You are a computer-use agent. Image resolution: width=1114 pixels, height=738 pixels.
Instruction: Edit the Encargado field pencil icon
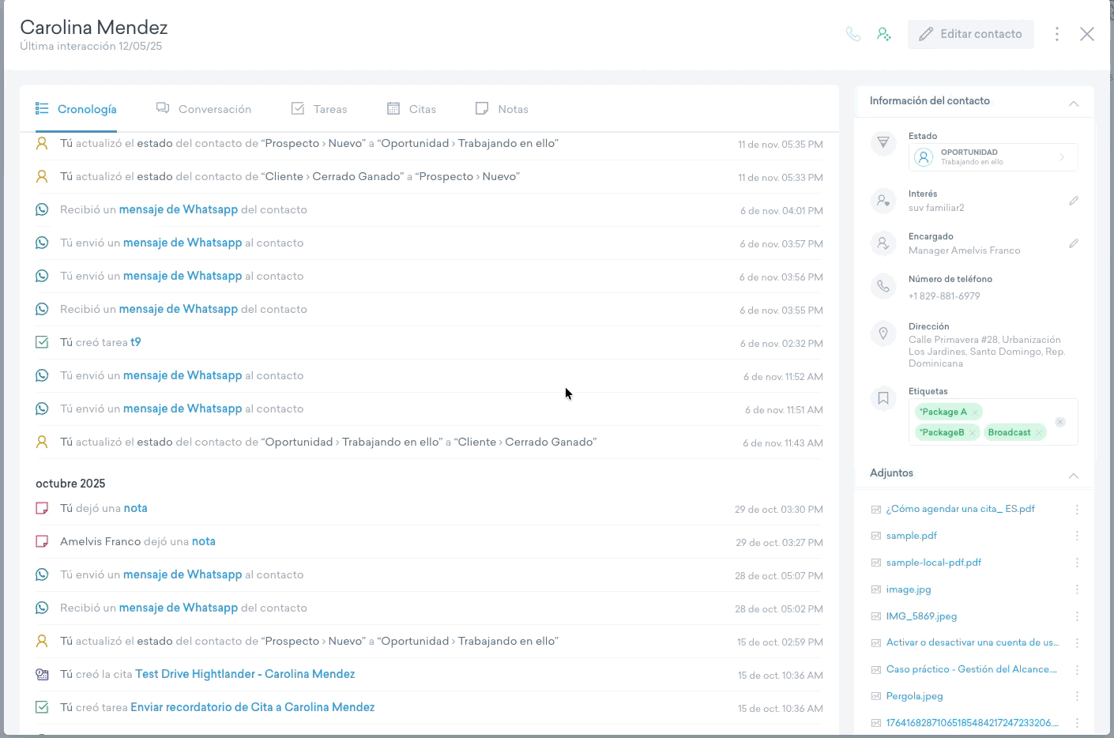pyautogui.click(x=1073, y=243)
